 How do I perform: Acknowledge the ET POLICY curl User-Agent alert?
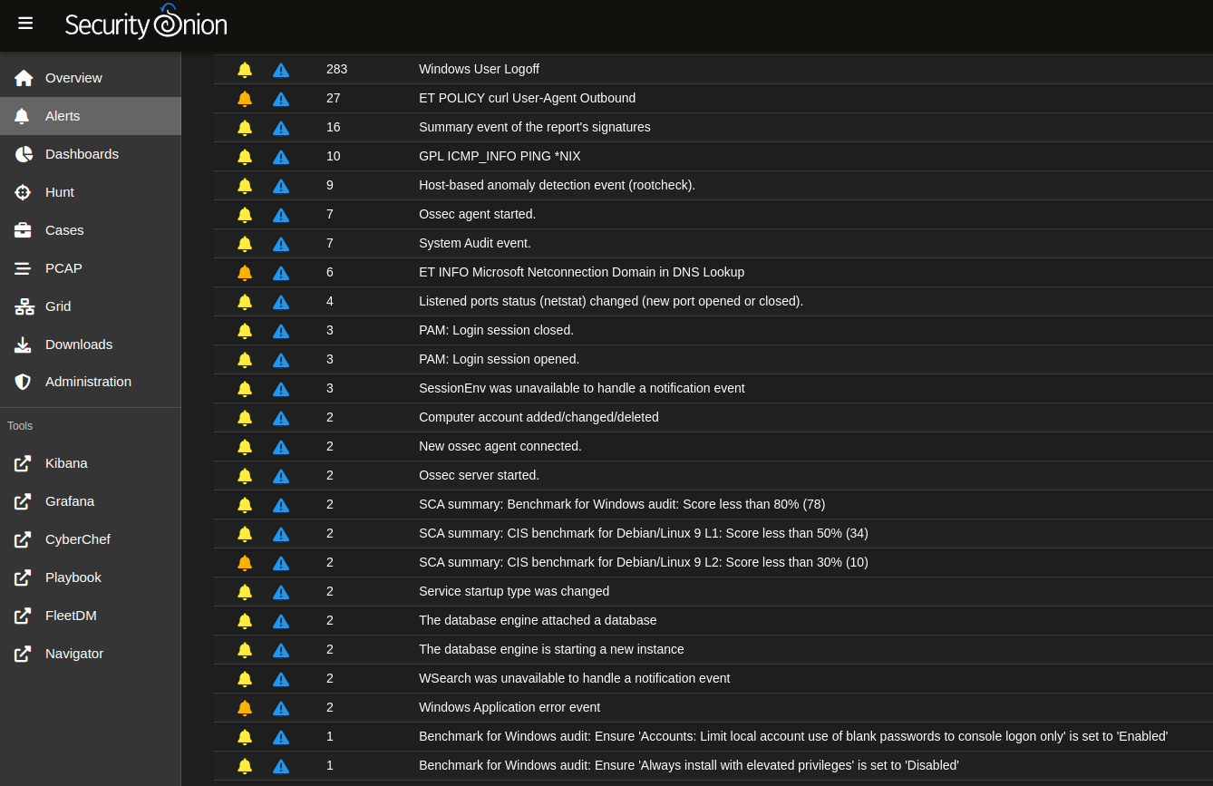(x=245, y=98)
